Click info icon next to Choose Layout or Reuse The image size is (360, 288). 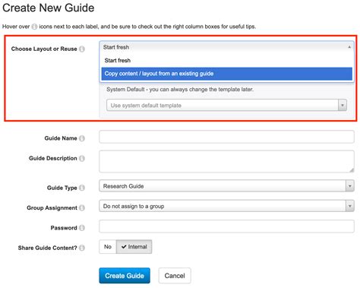82,49
